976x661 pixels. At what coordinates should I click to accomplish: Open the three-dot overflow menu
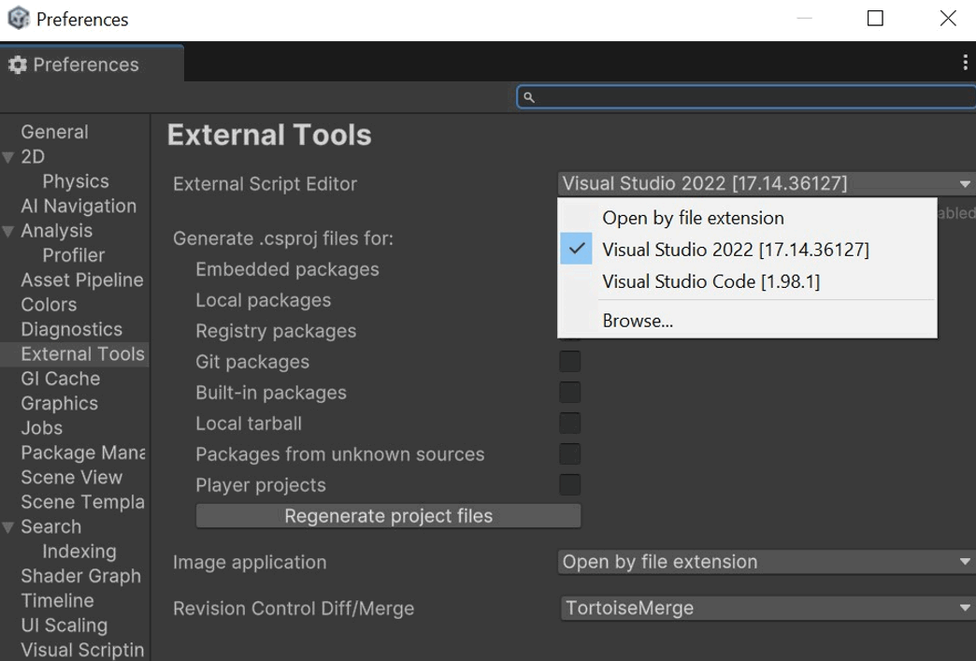point(964,61)
